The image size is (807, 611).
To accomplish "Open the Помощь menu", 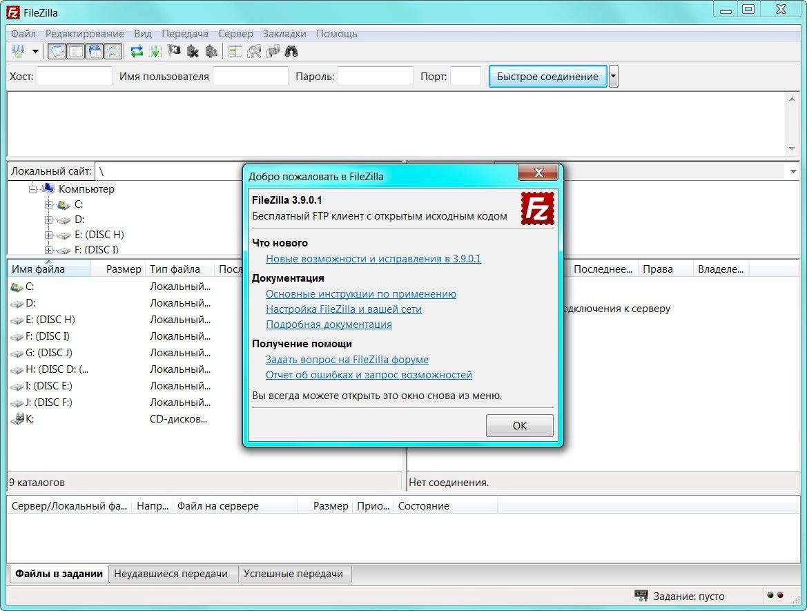I will (337, 33).
